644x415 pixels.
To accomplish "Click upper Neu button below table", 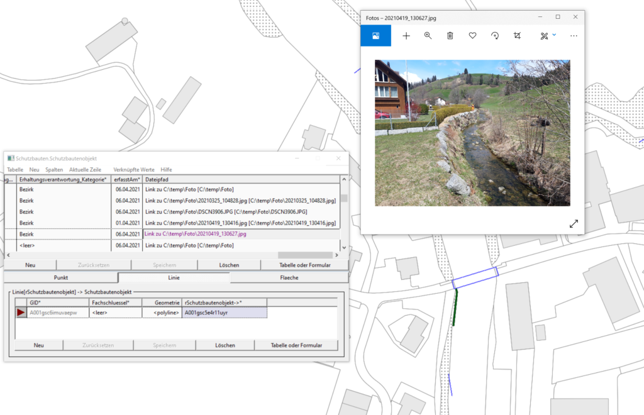I will coord(30,265).
